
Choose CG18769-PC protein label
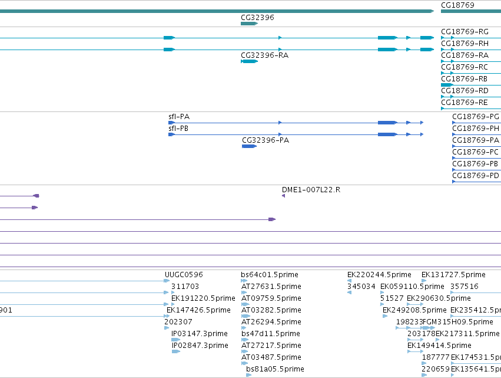click(475, 152)
